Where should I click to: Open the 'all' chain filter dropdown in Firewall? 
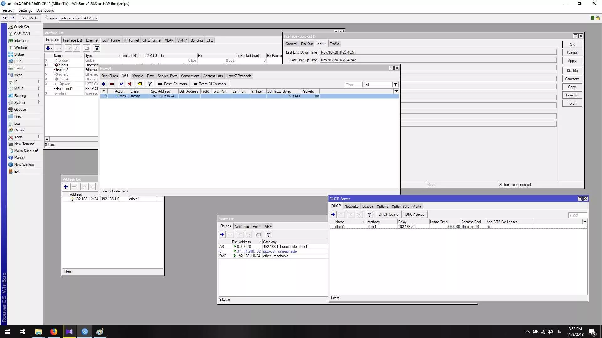(396, 84)
